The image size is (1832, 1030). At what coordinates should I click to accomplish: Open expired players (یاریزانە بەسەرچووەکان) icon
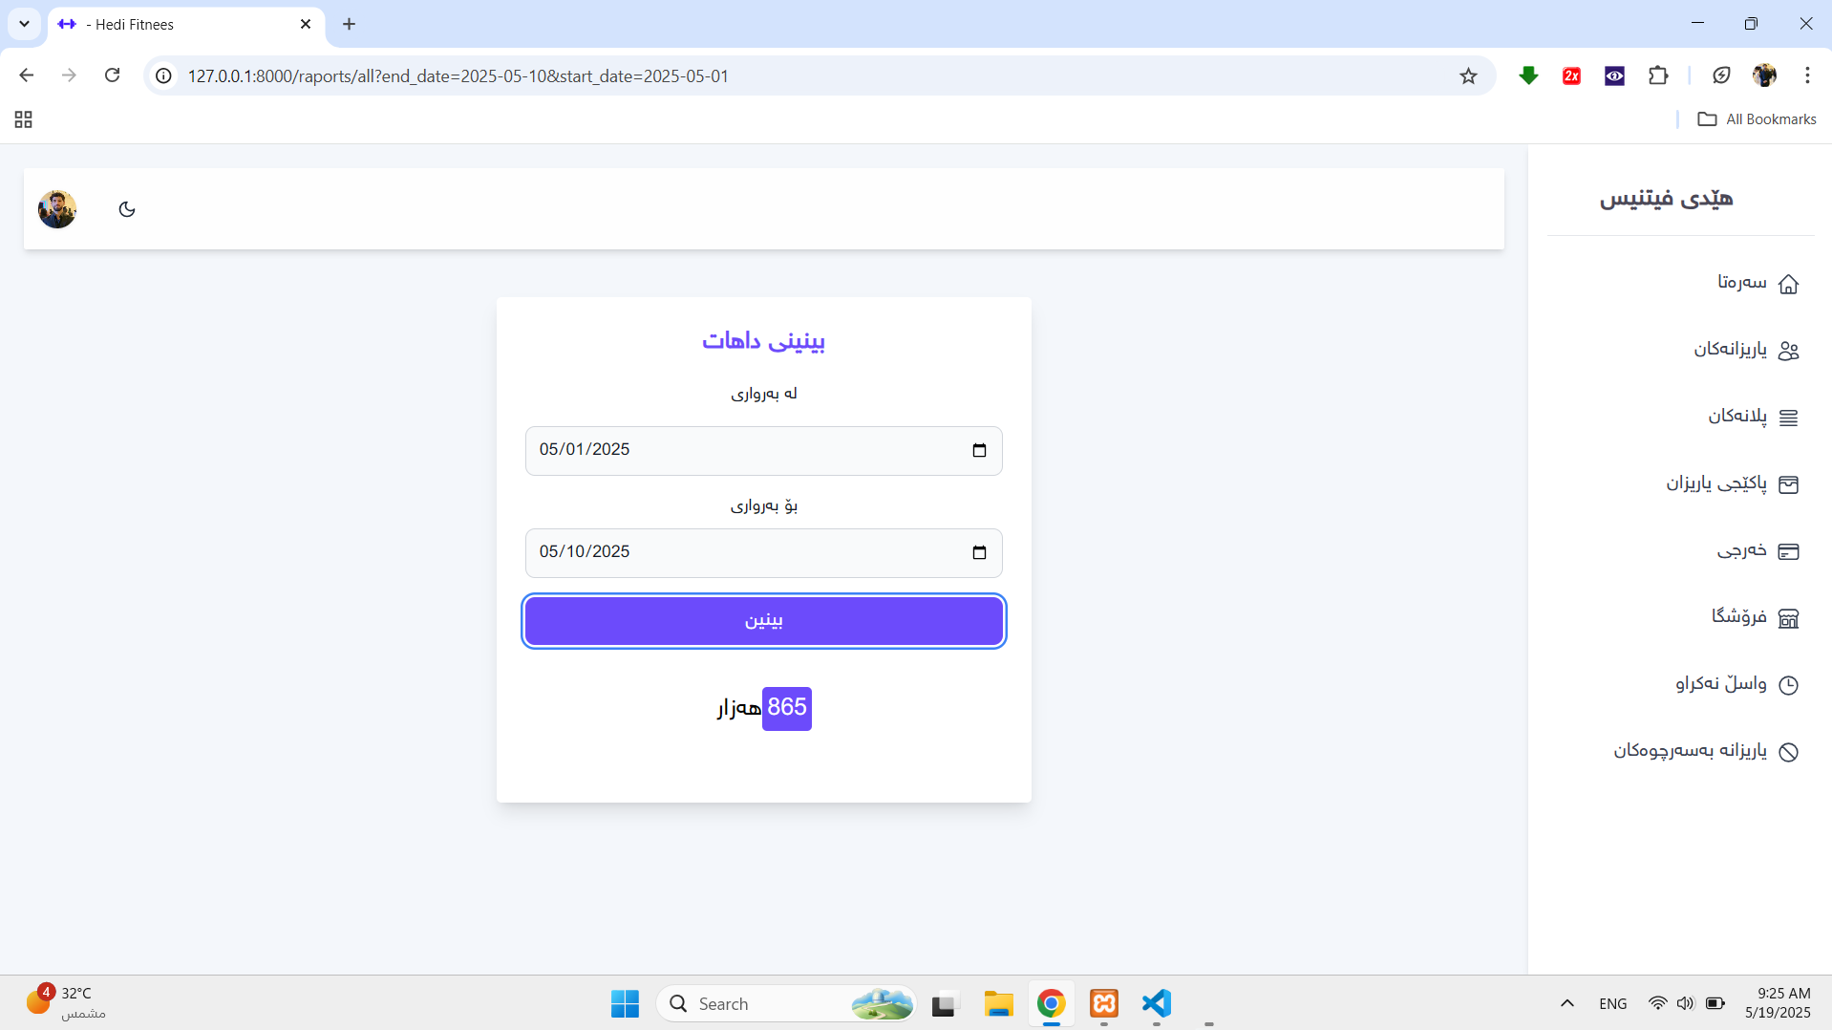(1788, 752)
